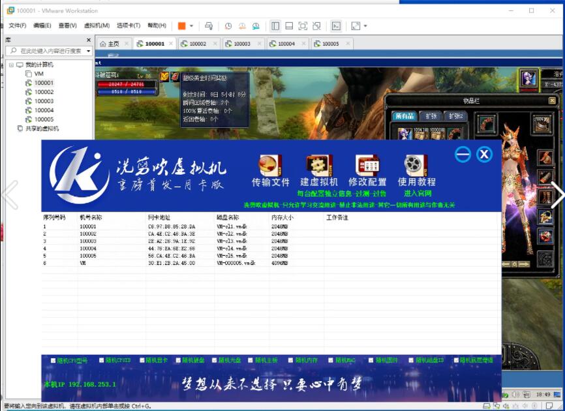Take a snapshot with the clock icon

228,26
